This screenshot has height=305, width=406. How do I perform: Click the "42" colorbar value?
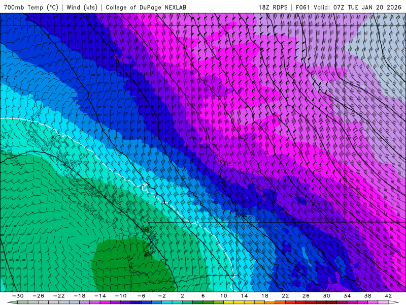coord(388,296)
